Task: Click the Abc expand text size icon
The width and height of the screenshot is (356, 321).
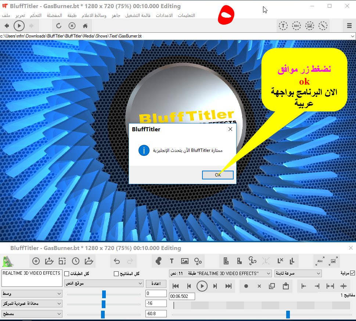Action: click(x=320, y=261)
